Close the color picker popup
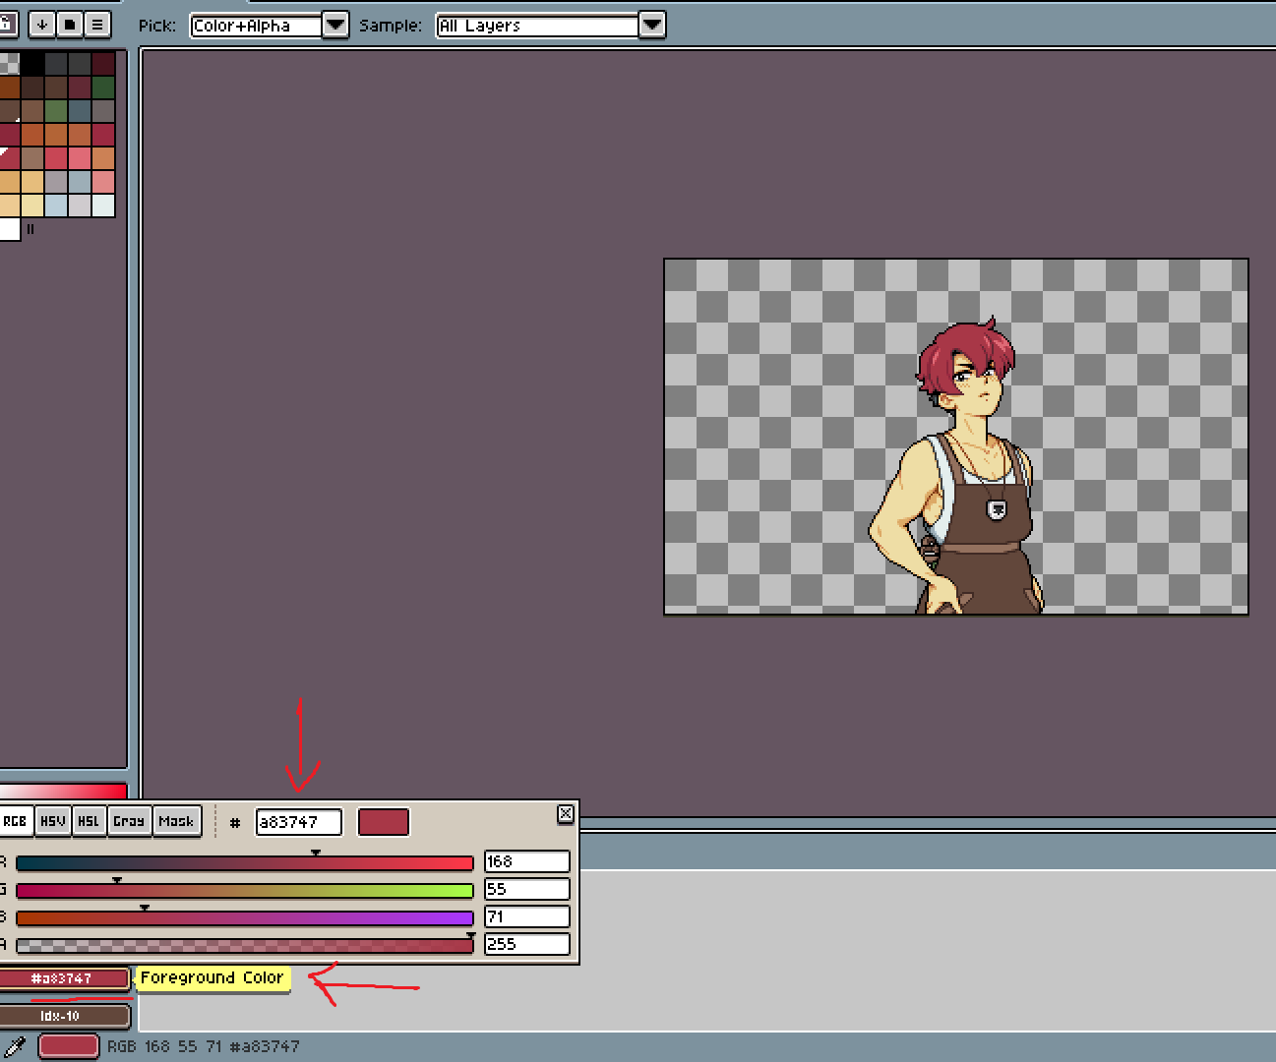Screen dimensions: 1276x1062 point(566,813)
